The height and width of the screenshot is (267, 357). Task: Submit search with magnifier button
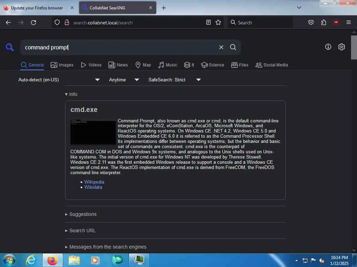coord(233,47)
